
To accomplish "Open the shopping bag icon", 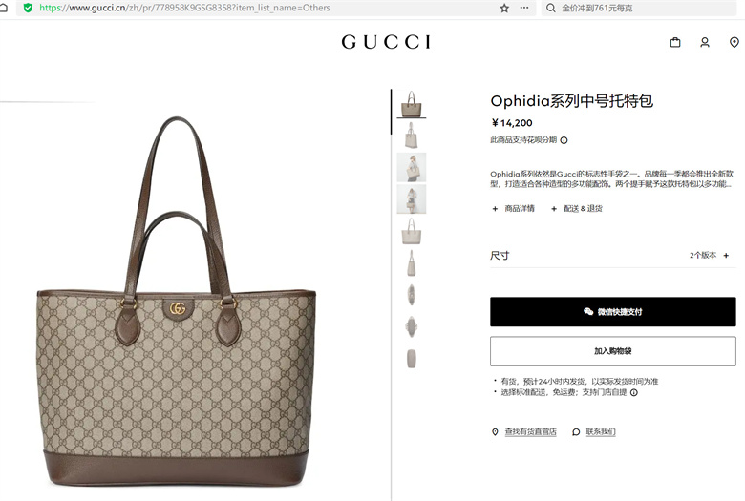I will point(674,42).
